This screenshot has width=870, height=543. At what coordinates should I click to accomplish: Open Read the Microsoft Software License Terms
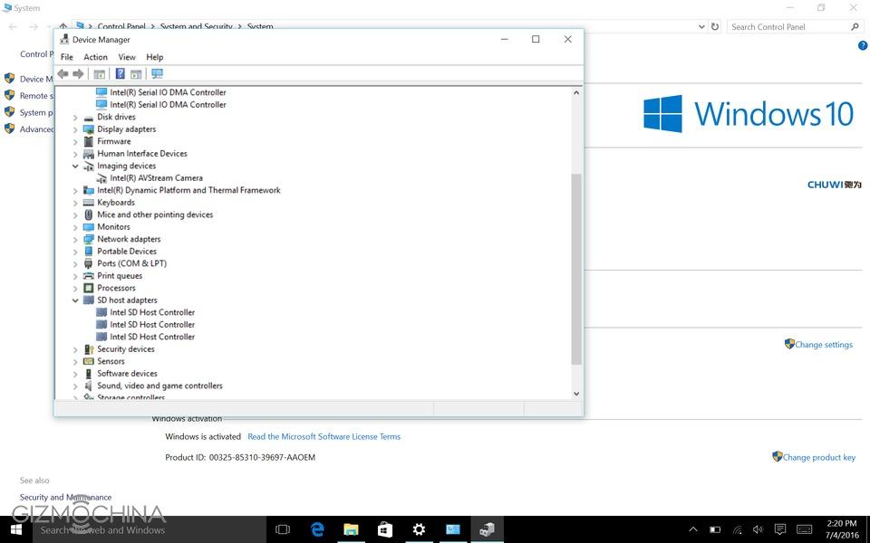point(324,436)
